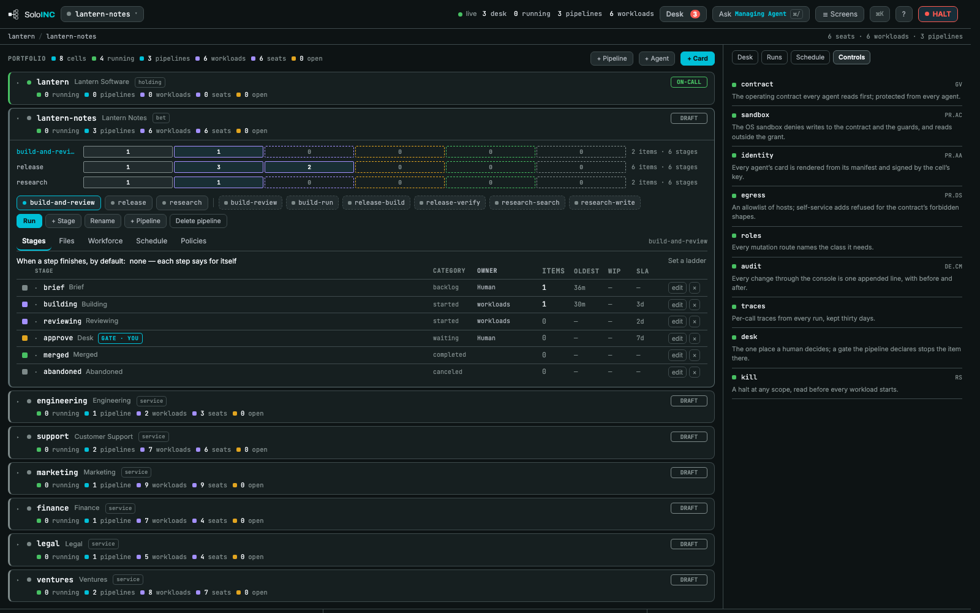Click the Delete pipeline button
Viewport: 980px width, 613px height.
pos(198,221)
